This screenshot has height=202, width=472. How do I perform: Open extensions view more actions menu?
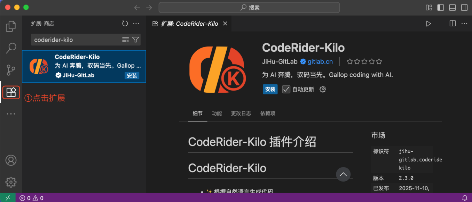tap(136, 24)
